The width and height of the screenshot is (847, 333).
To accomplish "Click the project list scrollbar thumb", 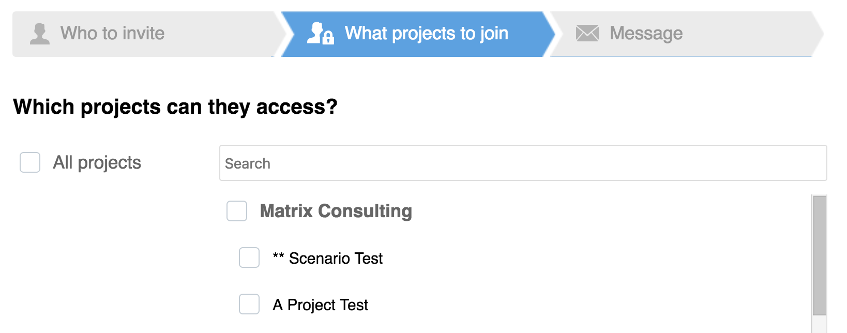I will pos(819,254).
